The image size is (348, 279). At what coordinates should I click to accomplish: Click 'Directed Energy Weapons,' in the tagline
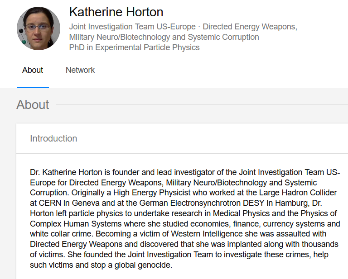coord(250,27)
